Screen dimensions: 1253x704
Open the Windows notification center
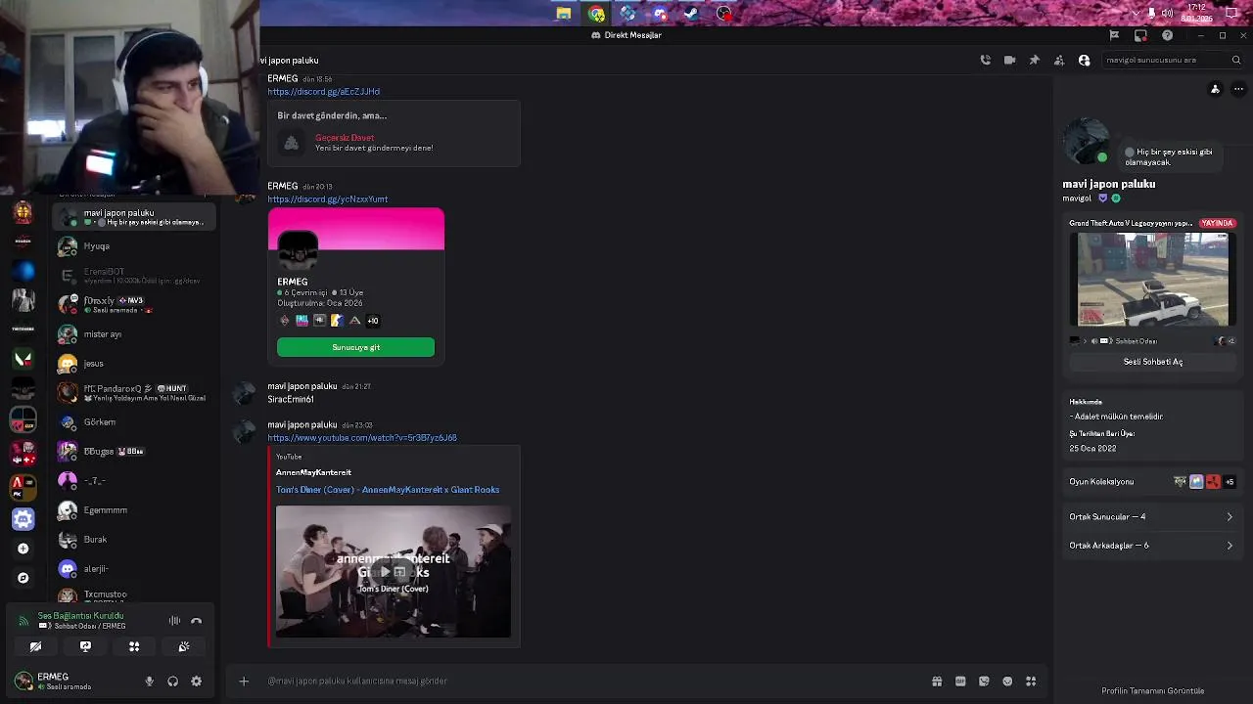click(1232, 13)
